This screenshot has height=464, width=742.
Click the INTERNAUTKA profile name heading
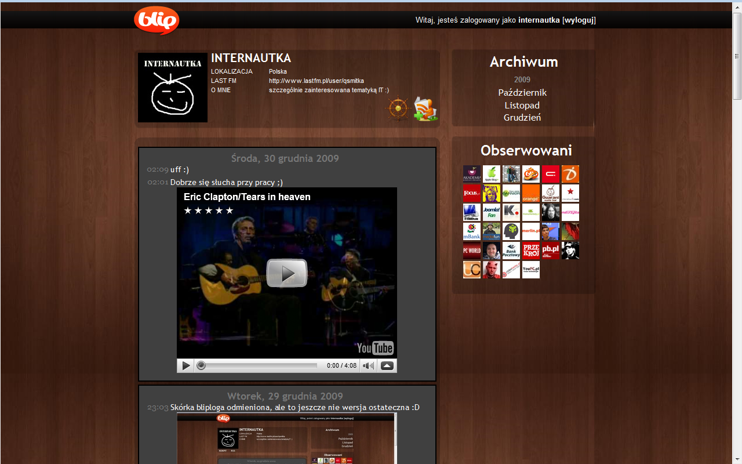(x=251, y=58)
